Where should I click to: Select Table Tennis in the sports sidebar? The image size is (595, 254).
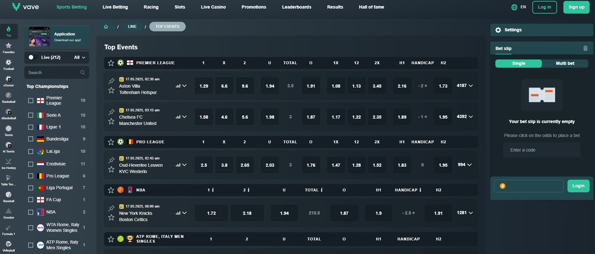(x=9, y=180)
